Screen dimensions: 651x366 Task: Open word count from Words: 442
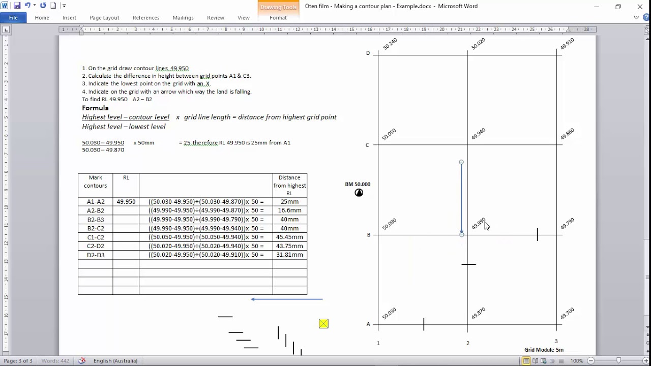tap(55, 361)
